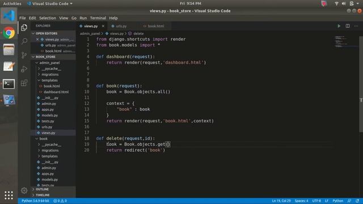Open the Visual Studio Code app menu dropdown
363x204 pixels.
click(x=49, y=3)
